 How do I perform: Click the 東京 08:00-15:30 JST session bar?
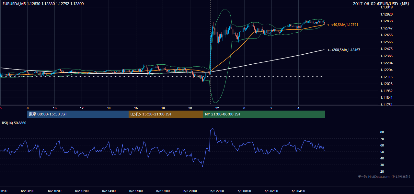(78, 114)
